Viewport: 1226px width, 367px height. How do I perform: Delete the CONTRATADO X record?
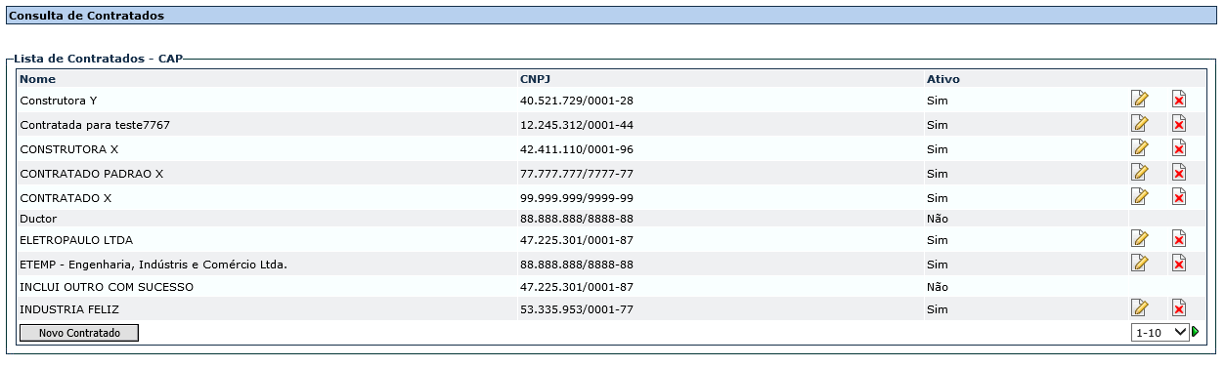tap(1179, 196)
